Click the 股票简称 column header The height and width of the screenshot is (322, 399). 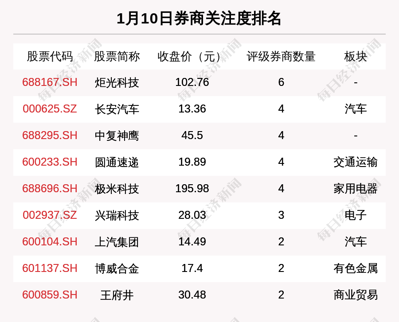117,56
